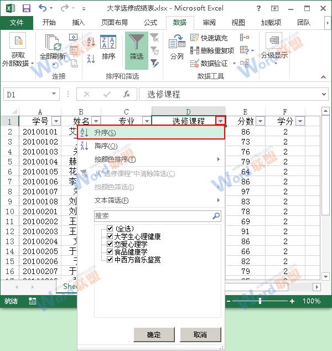Open the 分数 column filter dropdown
This screenshot has width=332, height=351.
tap(261, 121)
